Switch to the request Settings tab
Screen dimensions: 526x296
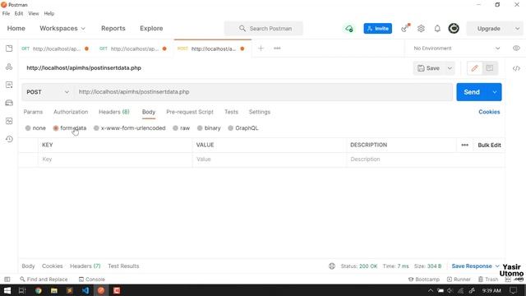point(260,112)
